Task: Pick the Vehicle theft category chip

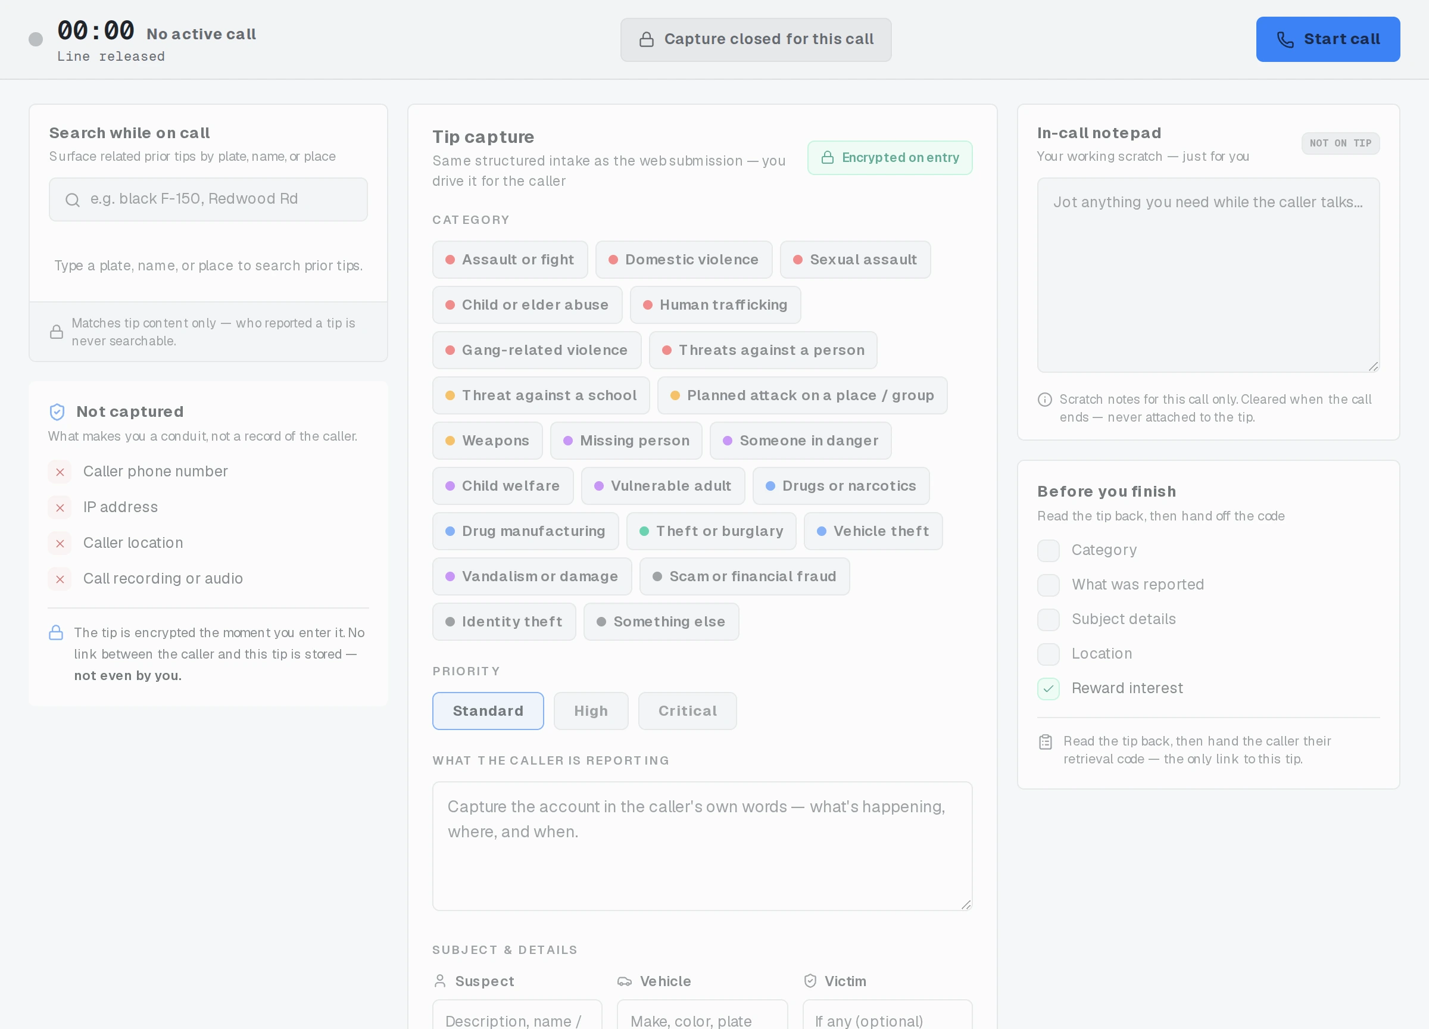Action: point(873,531)
